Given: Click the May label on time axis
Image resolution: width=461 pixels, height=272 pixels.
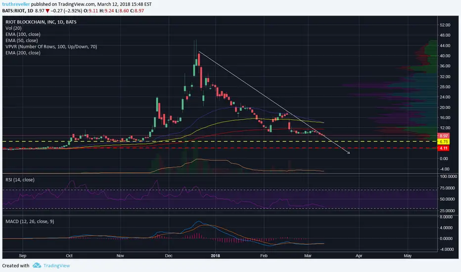Looking at the screenshot, I should pyautogui.click(x=408, y=256).
